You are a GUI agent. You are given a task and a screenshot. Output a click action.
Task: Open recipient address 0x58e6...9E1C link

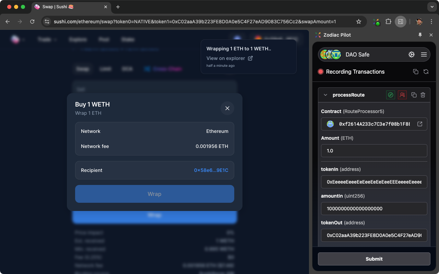coord(211,170)
